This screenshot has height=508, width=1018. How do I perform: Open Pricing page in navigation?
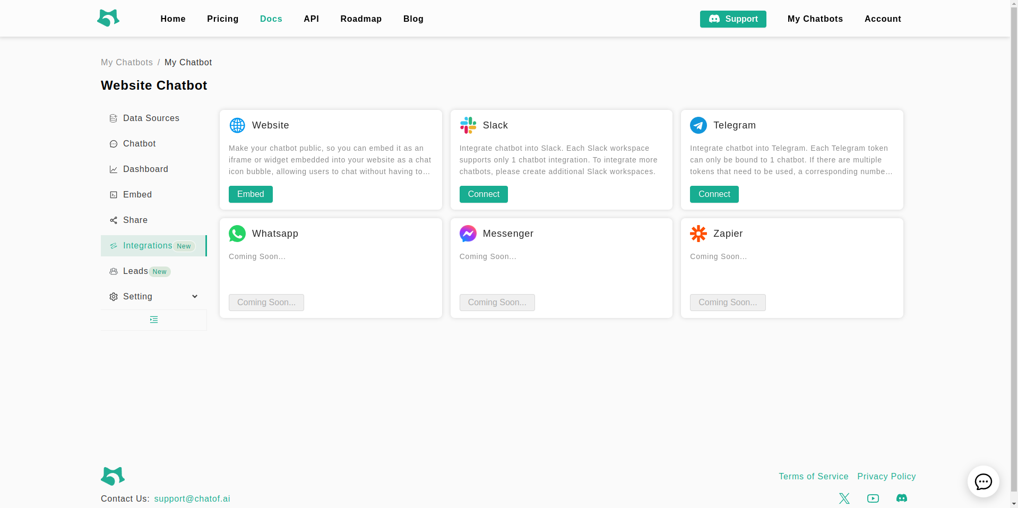click(223, 19)
